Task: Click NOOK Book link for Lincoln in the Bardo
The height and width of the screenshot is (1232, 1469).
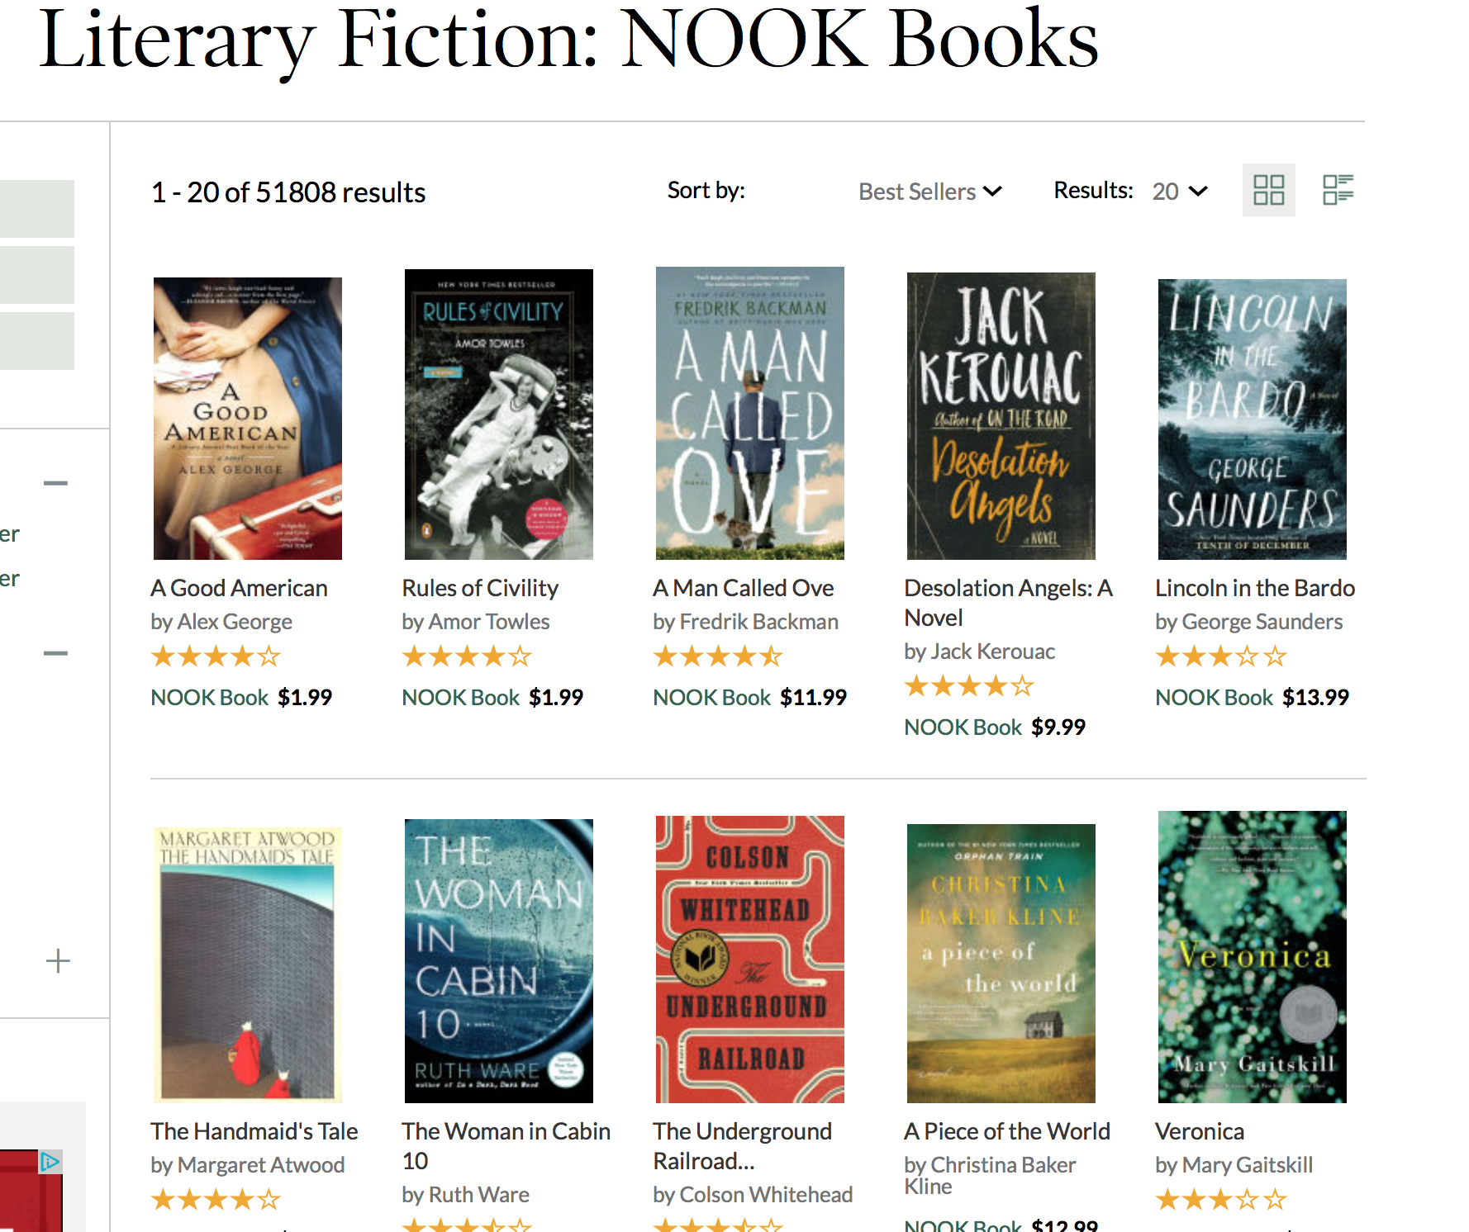Action: pos(1214,698)
